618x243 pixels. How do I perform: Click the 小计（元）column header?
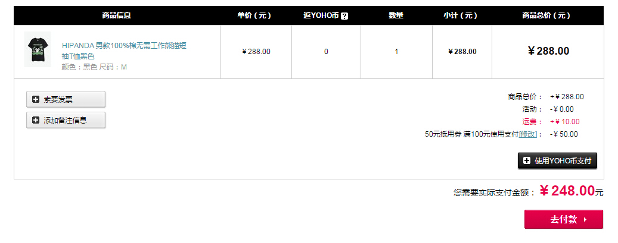pos(460,15)
